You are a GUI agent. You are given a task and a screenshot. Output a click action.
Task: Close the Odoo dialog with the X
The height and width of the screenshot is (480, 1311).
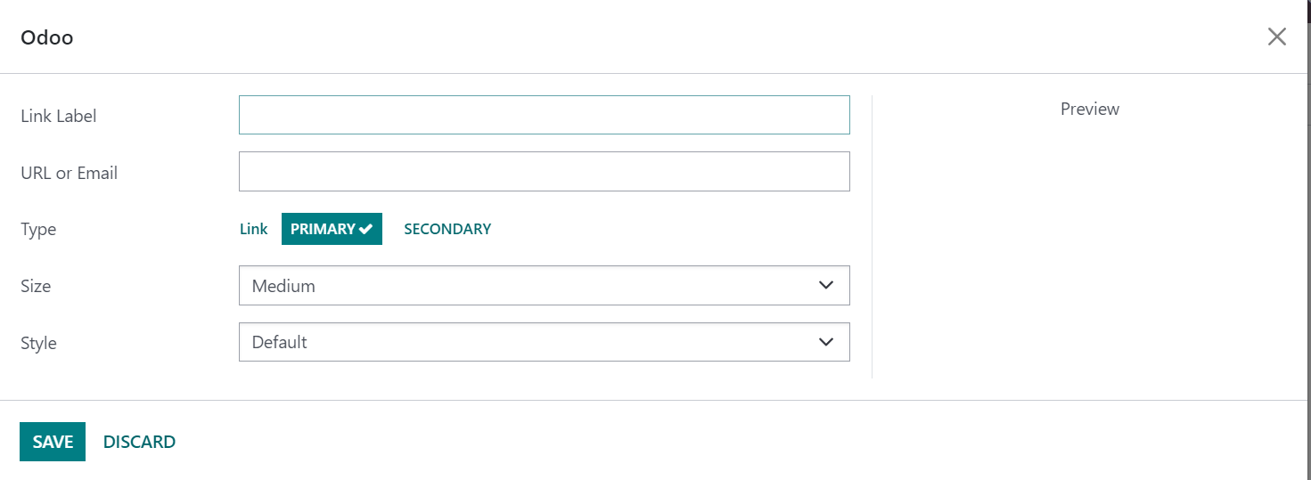click(1276, 37)
